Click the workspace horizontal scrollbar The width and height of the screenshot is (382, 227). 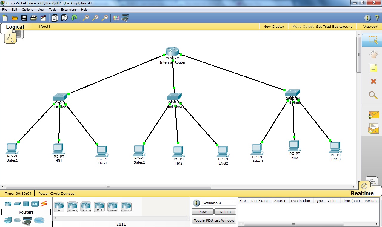pyautogui.click(x=108, y=187)
